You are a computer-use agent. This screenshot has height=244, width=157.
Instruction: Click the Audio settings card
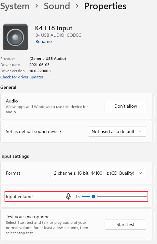click(x=76, y=106)
